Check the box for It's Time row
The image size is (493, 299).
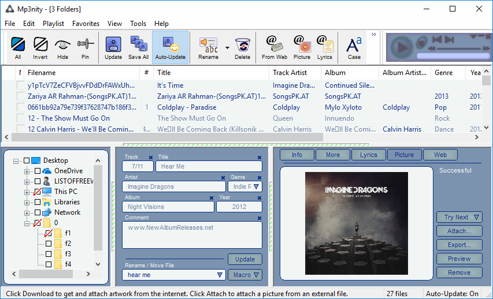[x=21, y=85]
